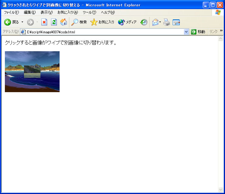Expand the Links (リンク) chevron
This screenshot has height=194, width=225.
tap(221, 31)
